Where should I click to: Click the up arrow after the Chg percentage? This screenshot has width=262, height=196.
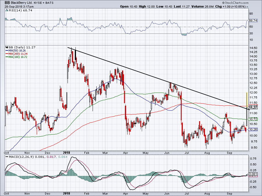point(247,7)
